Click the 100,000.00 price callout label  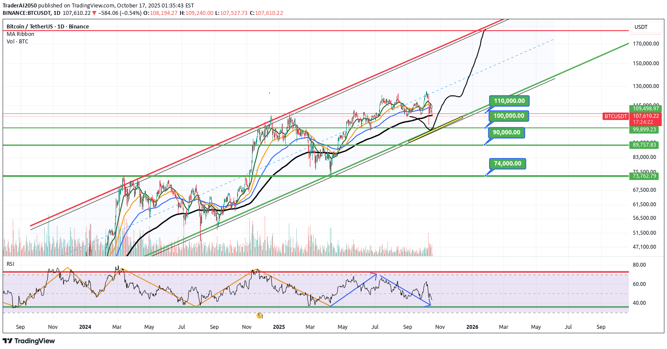pyautogui.click(x=509, y=116)
